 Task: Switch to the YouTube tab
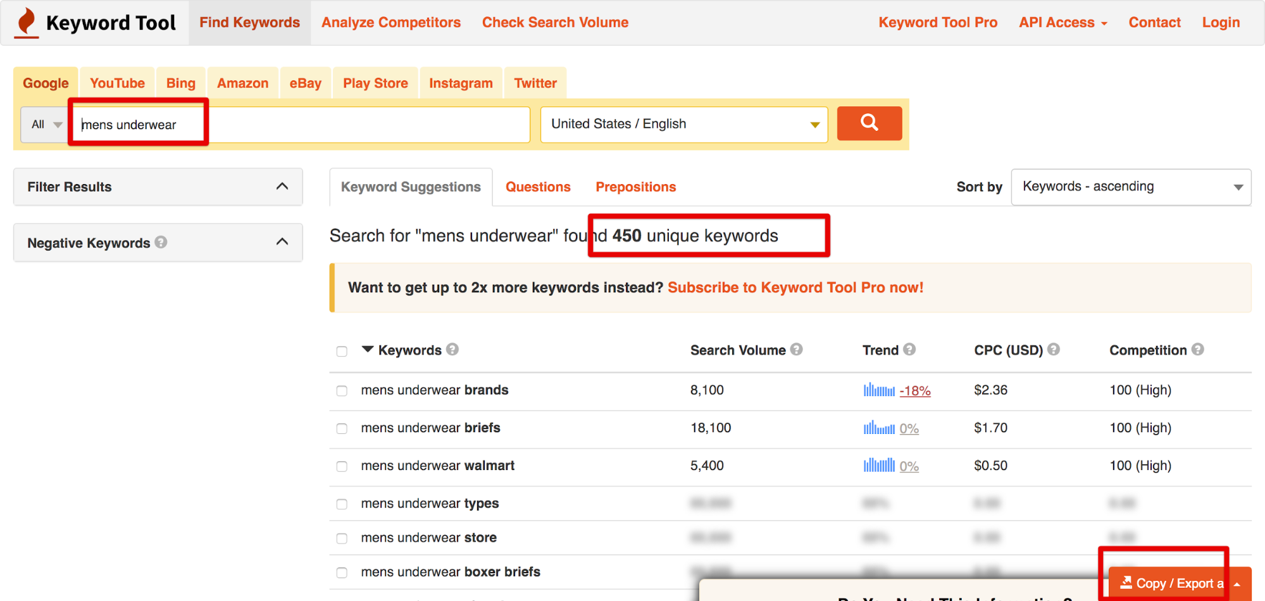tap(117, 84)
